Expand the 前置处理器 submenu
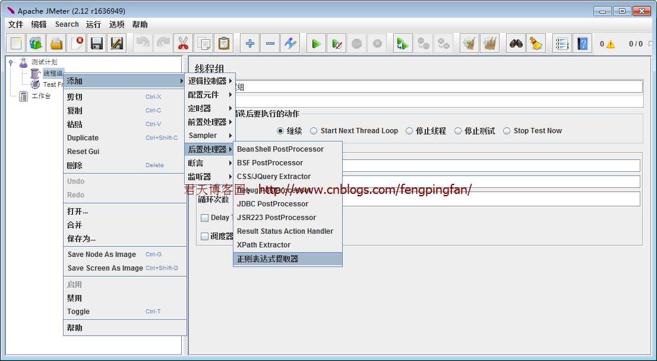Viewport: 657px width, 361px height. pyautogui.click(x=210, y=122)
